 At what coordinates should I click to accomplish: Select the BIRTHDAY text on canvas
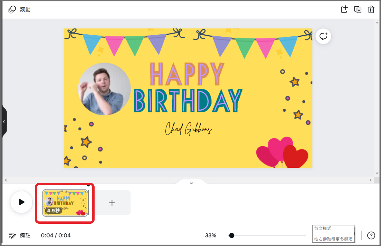[x=188, y=101]
